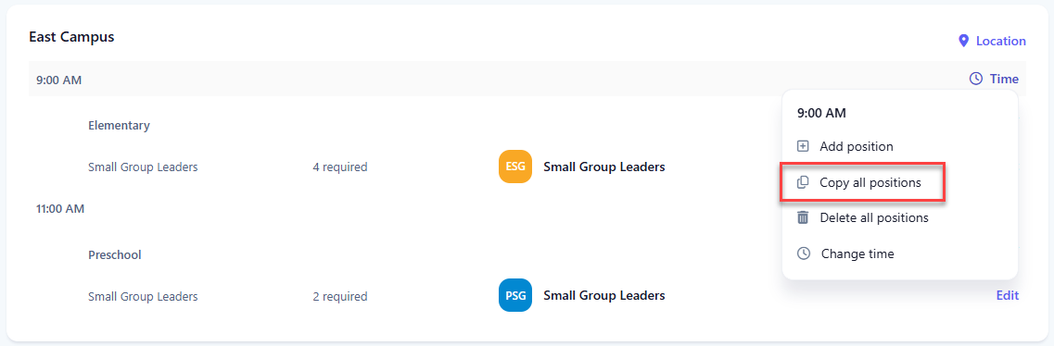Click the 9:00 AM time row header
Screen dimensions: 1054x346
click(x=527, y=80)
